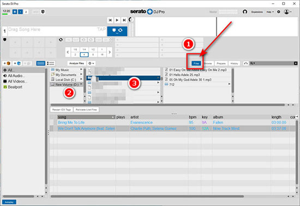300x206 pixels.
Task: Select Bring Me To Life track
Action: (x=173, y=123)
